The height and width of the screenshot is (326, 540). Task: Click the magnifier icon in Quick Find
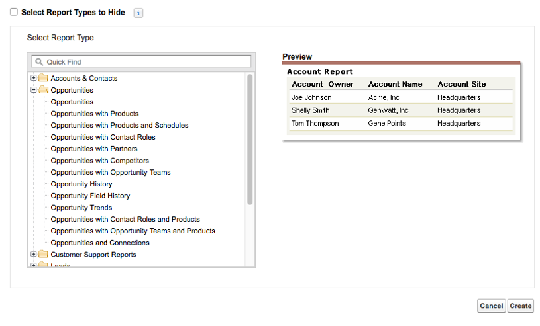coord(39,61)
